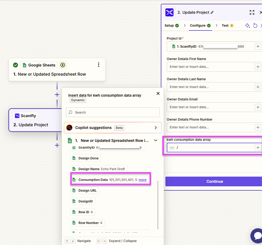The image size is (262, 245).
Task: Click the 123 number type indicator in kwh field
Action: (x=172, y=148)
